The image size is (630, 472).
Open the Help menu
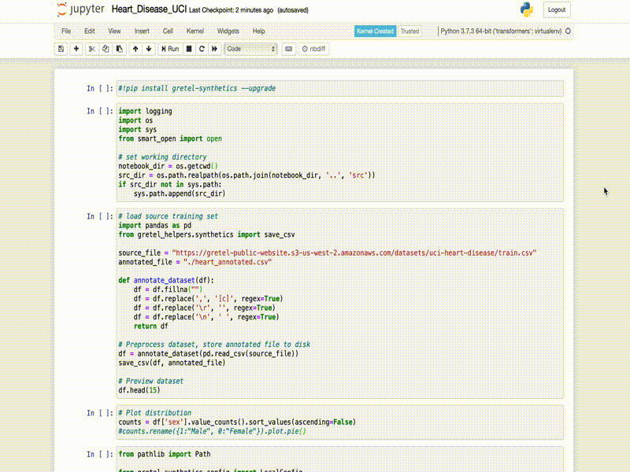click(259, 31)
